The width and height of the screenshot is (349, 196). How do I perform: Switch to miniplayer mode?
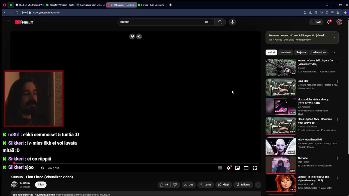pyautogui.click(x=237, y=168)
